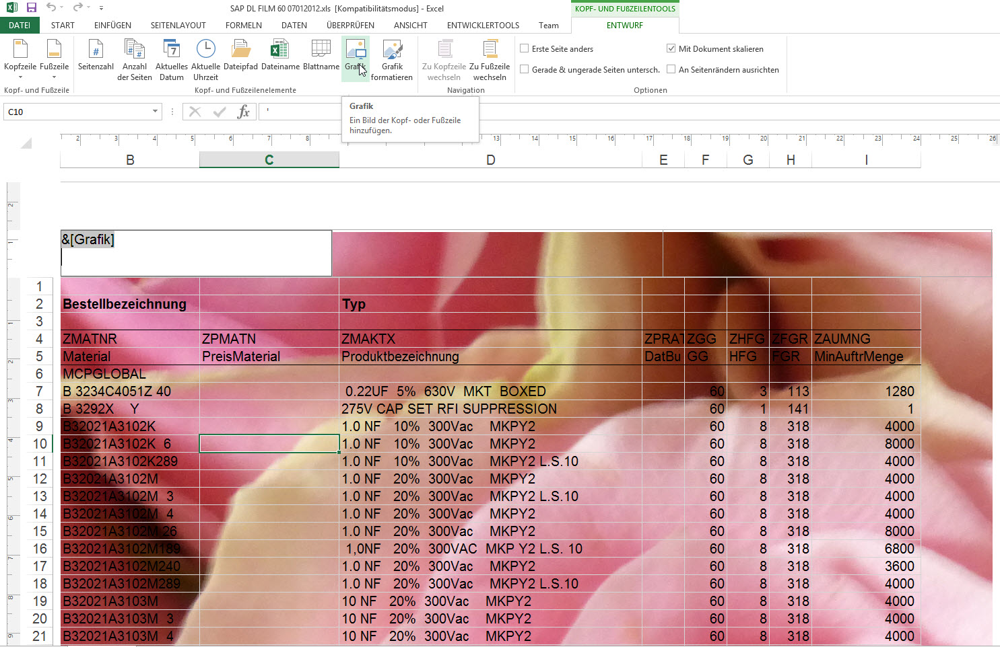The height and width of the screenshot is (647, 1000).
Task: Click row 12 header
Action: tap(40, 479)
